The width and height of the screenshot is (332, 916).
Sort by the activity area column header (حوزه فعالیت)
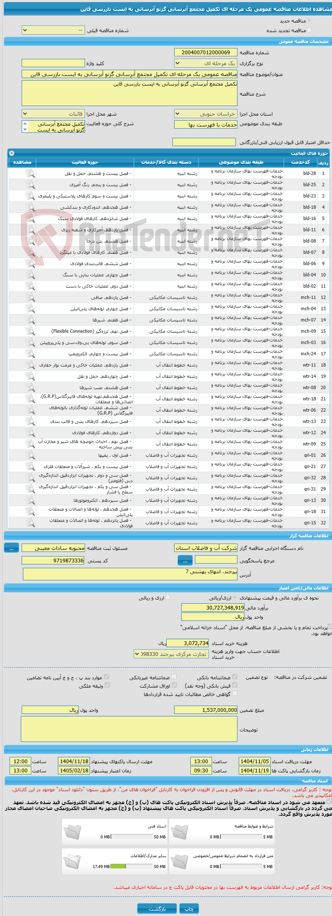tap(85, 162)
